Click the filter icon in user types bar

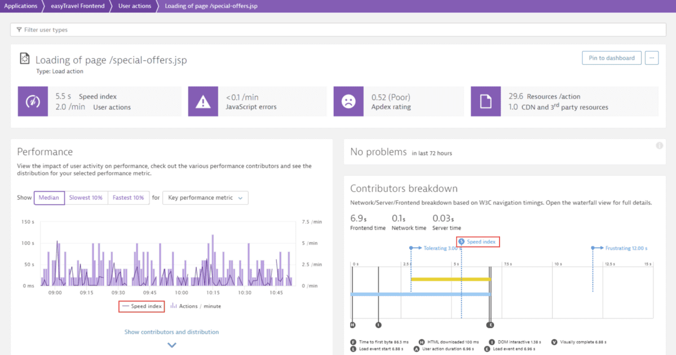tap(19, 30)
